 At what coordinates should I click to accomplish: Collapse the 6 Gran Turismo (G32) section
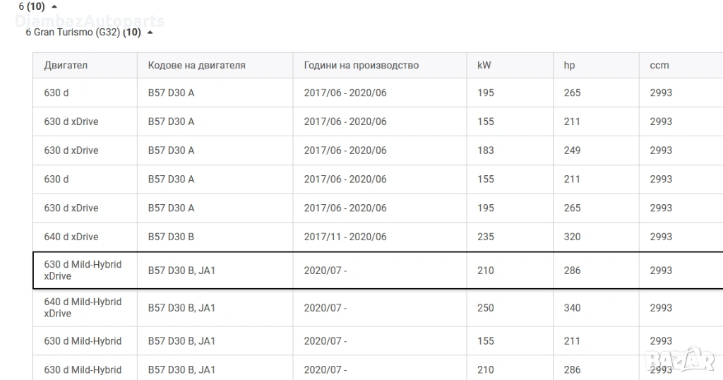(x=150, y=32)
